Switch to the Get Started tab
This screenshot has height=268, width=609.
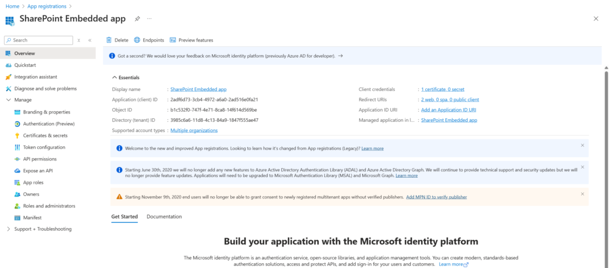pyautogui.click(x=124, y=217)
